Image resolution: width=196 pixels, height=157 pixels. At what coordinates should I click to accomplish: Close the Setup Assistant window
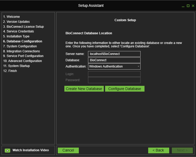[193, 6]
